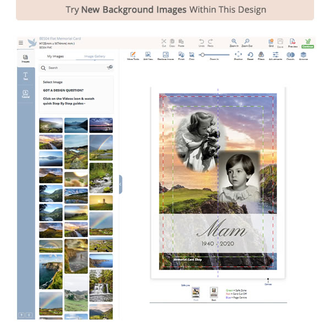Click the green Continue button
The image size is (330, 330).
click(307, 43)
